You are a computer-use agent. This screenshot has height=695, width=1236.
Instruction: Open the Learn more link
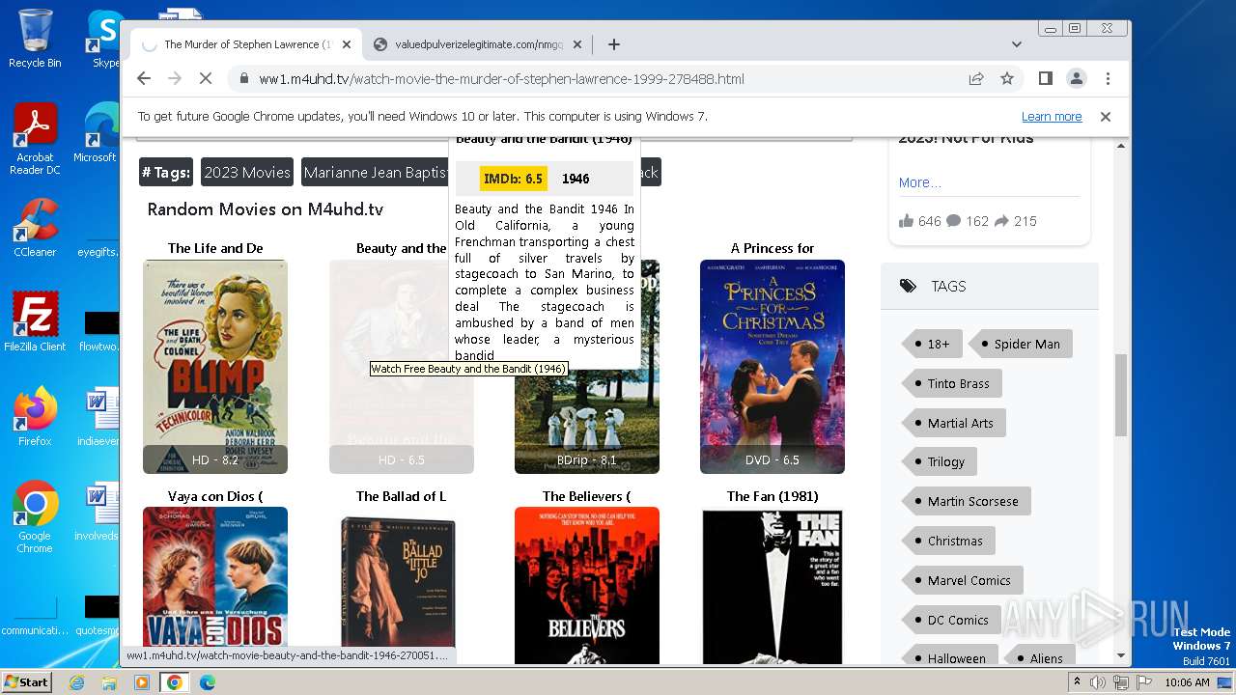pos(1052,117)
